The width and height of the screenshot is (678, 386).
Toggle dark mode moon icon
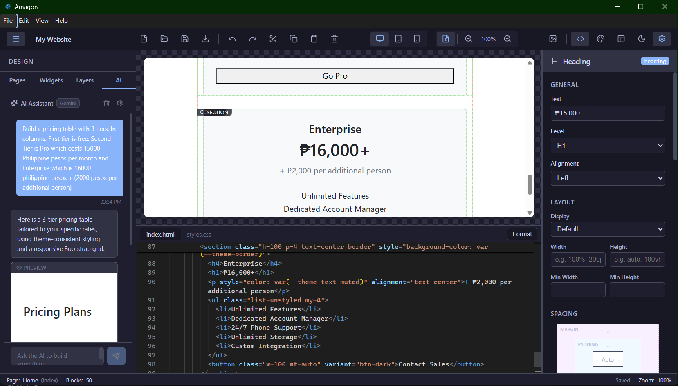click(642, 39)
